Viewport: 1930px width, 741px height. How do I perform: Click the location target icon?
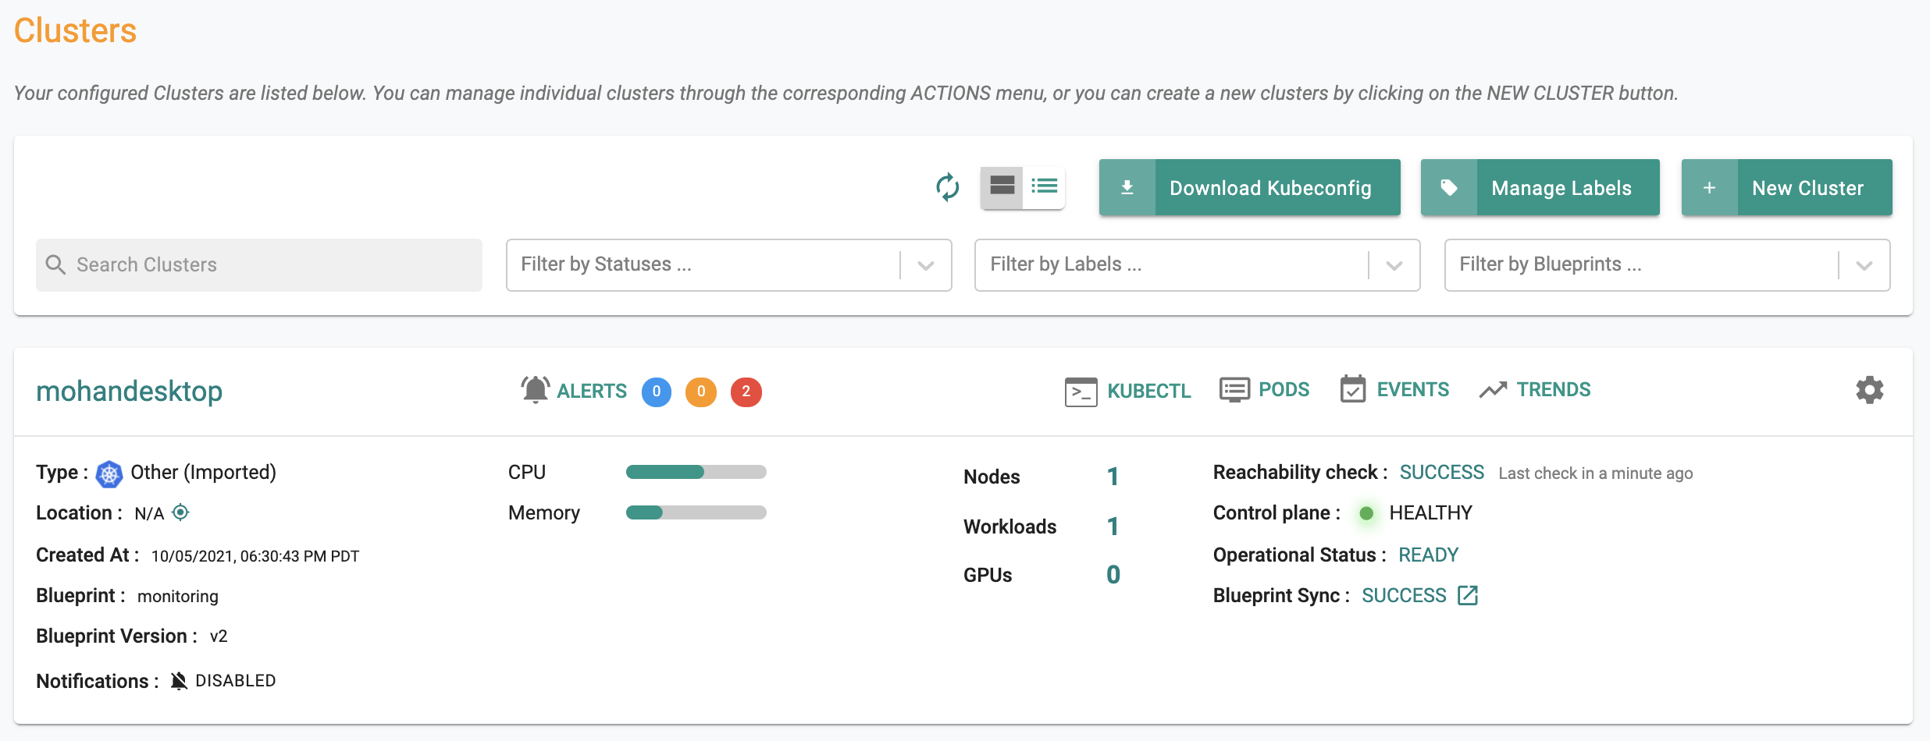click(x=180, y=512)
